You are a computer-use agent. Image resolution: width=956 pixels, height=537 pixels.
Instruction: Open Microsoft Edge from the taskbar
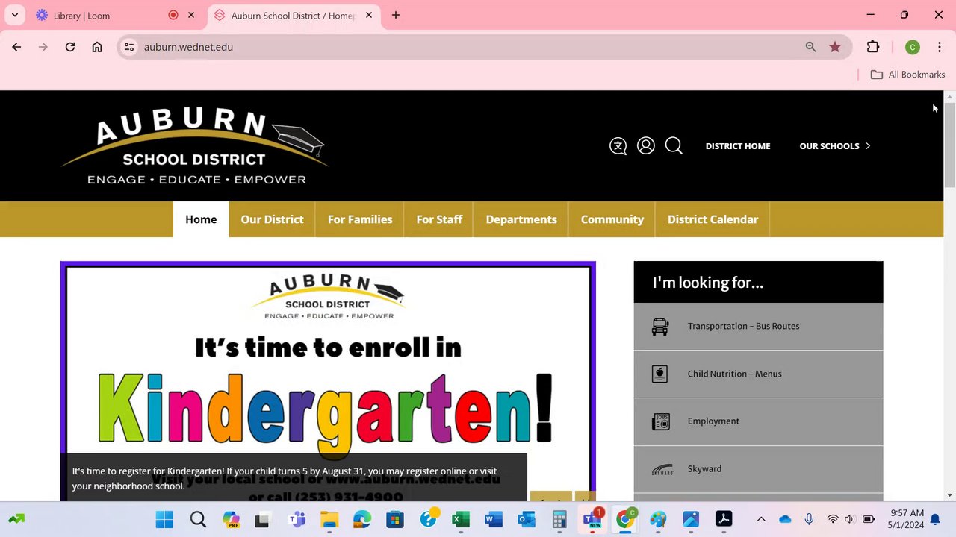tap(362, 519)
